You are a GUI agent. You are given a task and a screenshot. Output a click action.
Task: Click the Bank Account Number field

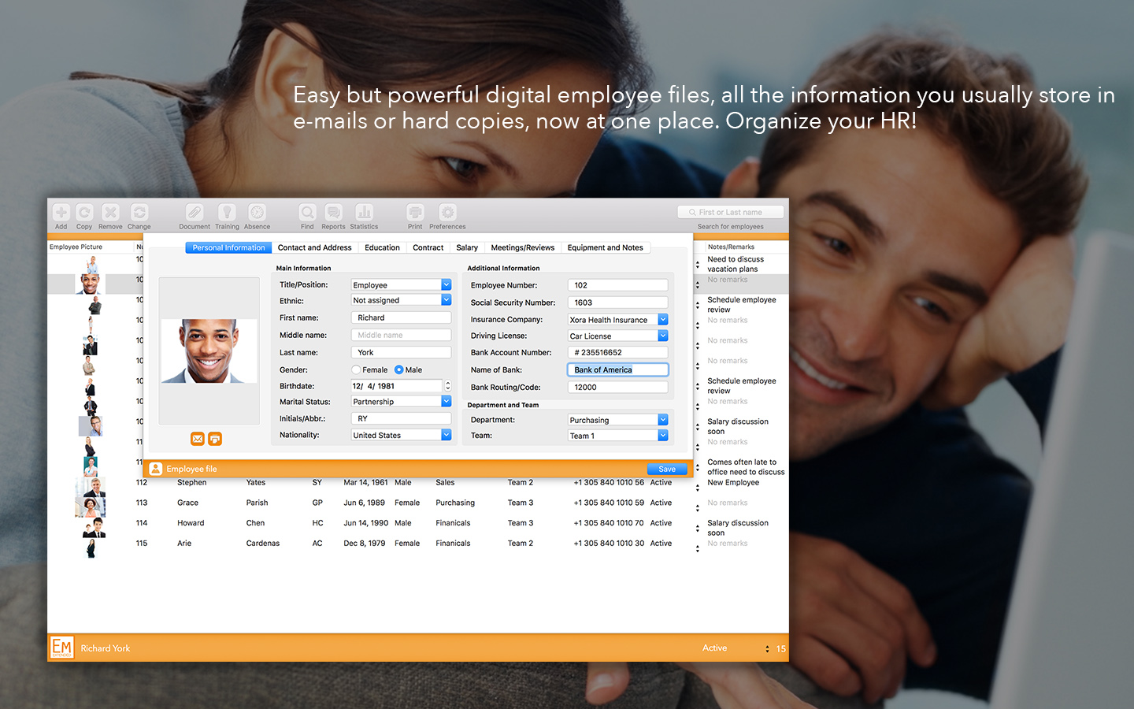click(x=618, y=352)
